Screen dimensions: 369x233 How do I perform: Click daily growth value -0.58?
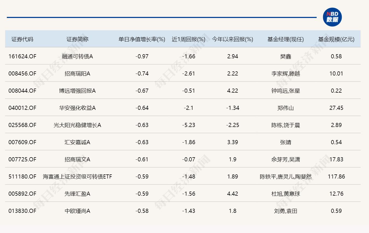point(142,211)
